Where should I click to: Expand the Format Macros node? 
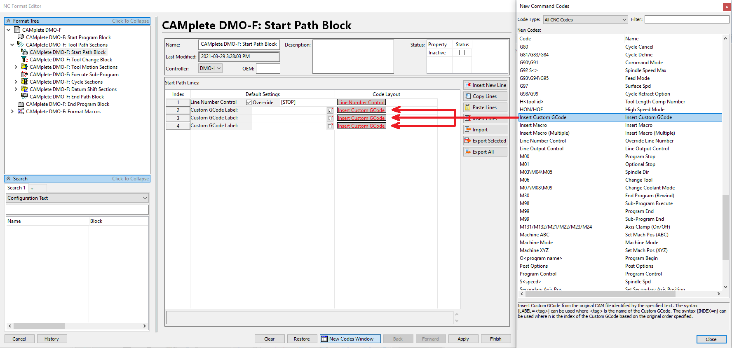12,111
